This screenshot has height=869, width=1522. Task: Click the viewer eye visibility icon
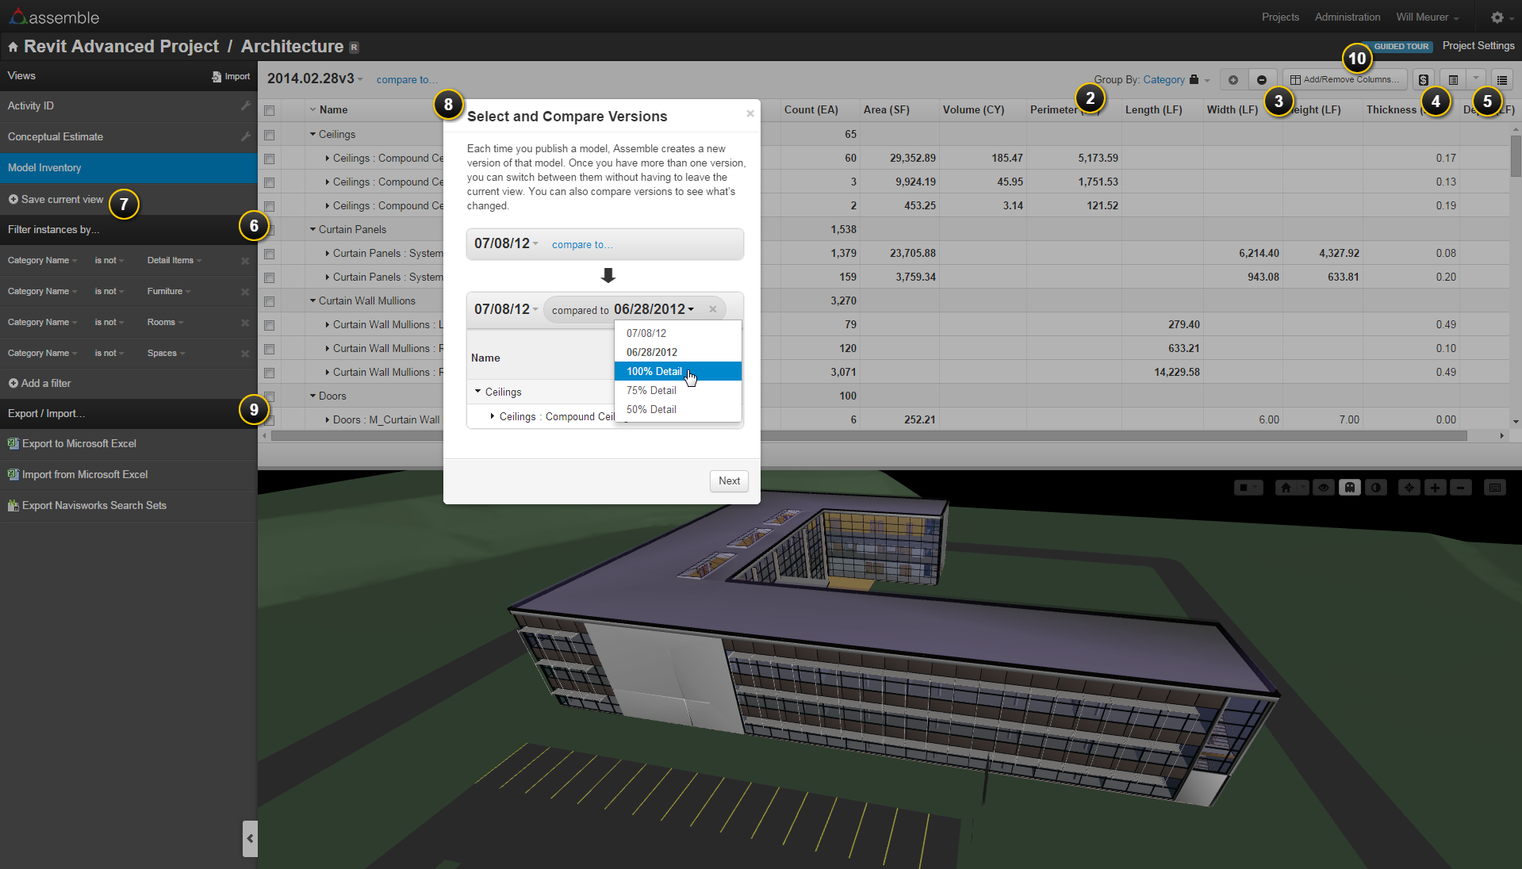tap(1323, 488)
